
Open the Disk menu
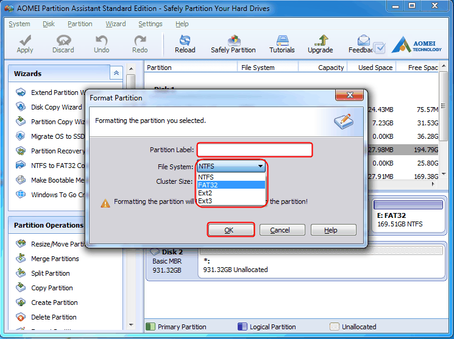(49, 24)
